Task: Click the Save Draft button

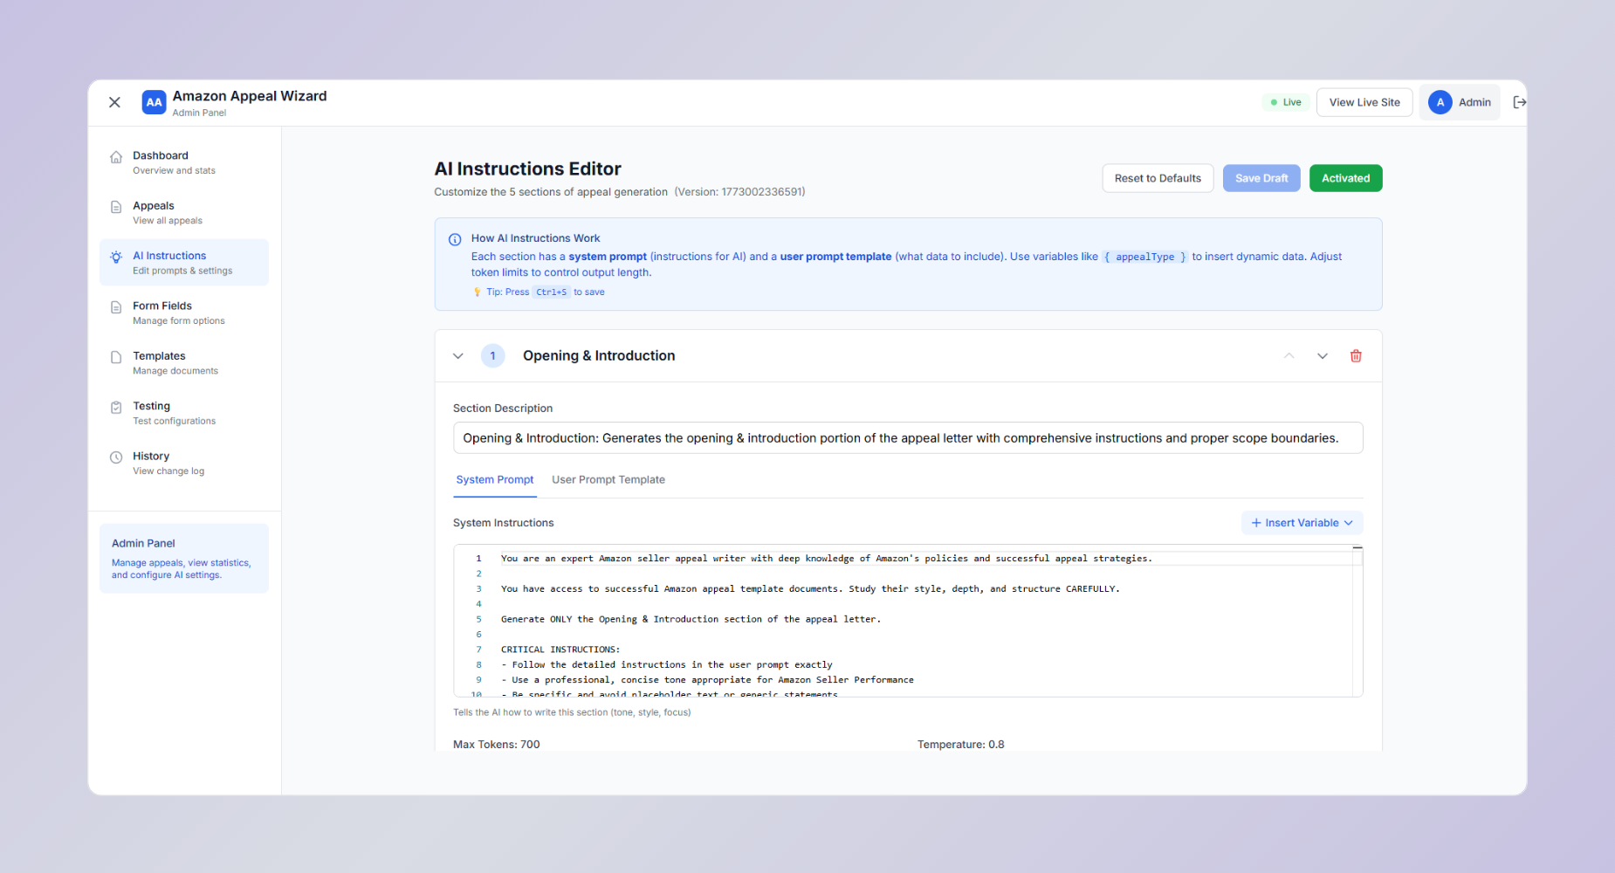Action: click(x=1261, y=178)
